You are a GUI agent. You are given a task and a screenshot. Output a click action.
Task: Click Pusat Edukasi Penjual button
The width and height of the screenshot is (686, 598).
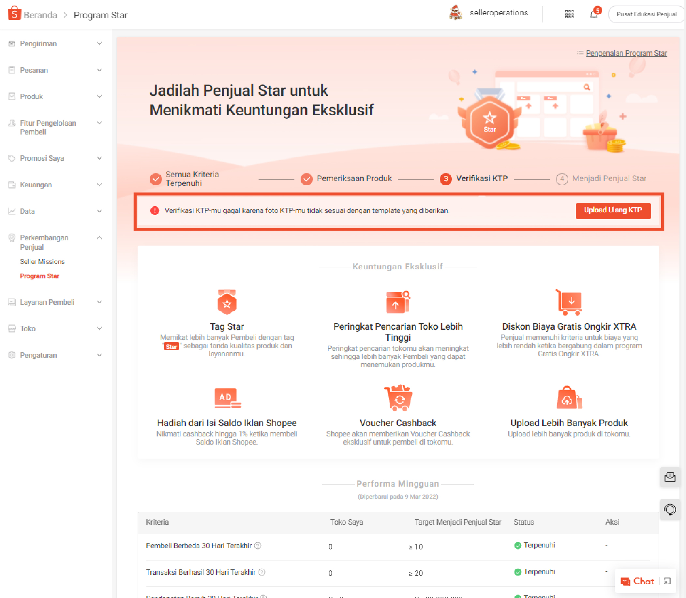[x=646, y=14]
